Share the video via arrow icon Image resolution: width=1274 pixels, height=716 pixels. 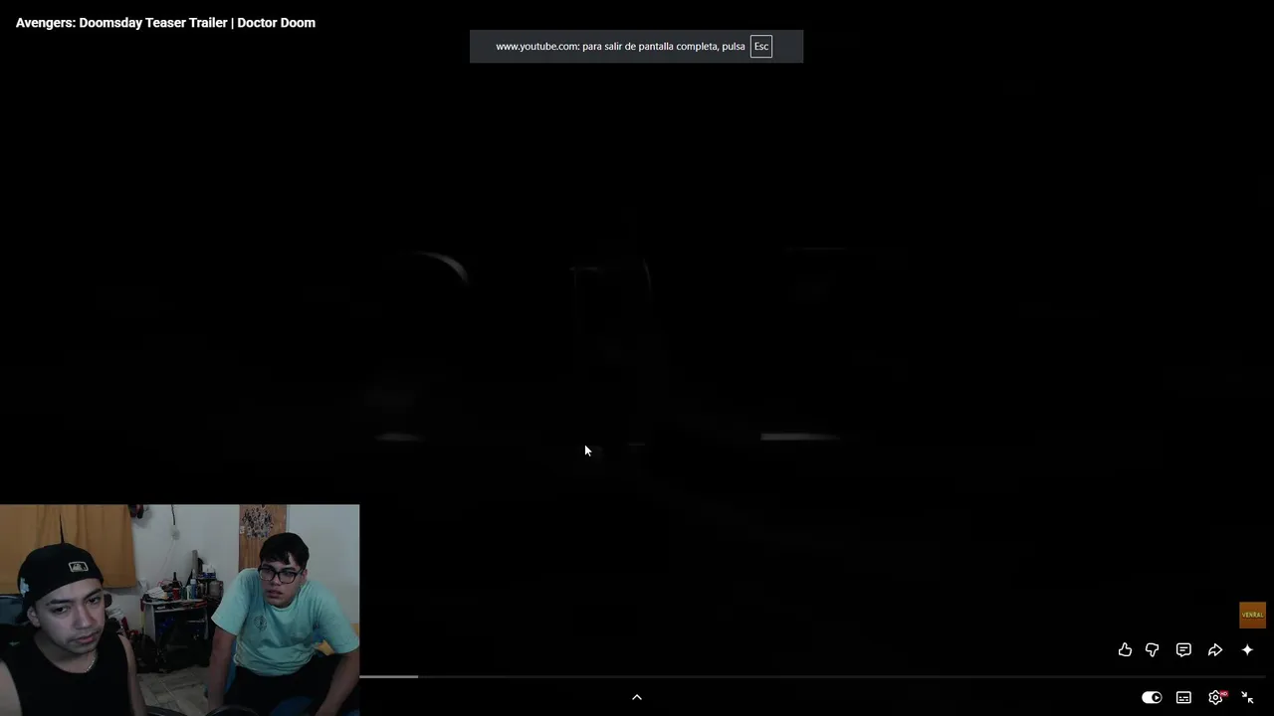[1215, 649]
